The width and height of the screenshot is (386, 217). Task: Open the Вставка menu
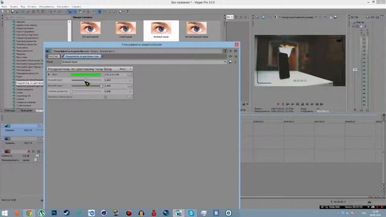pos(32,7)
